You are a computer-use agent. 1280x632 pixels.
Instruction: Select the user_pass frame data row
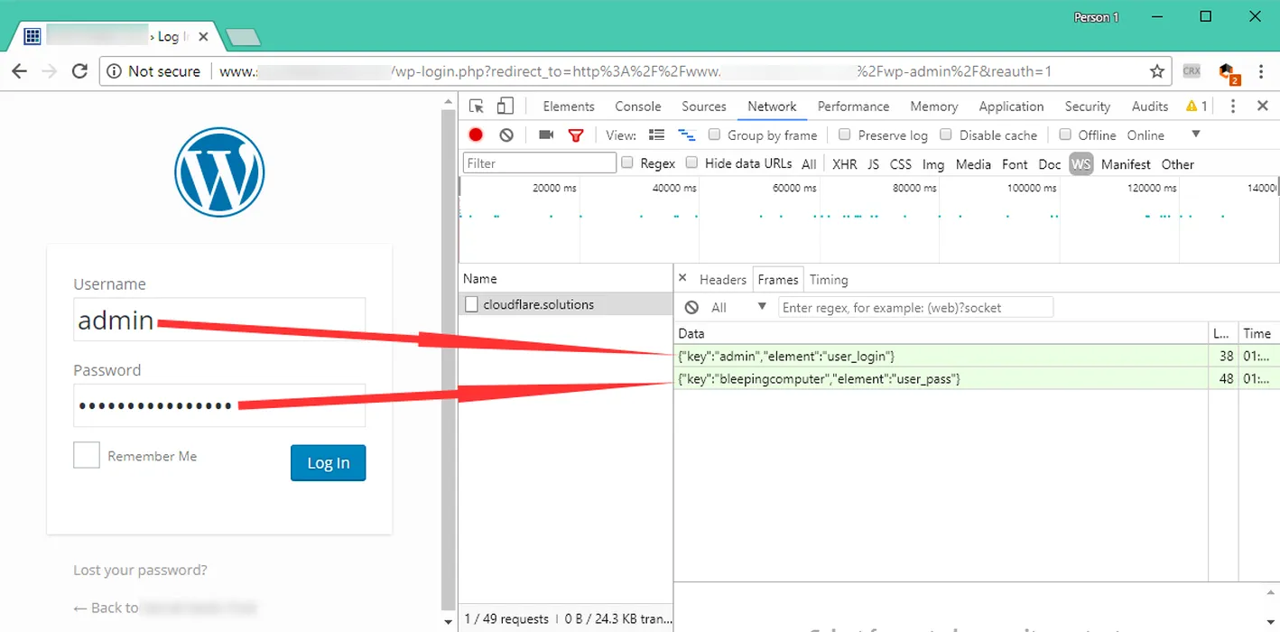(x=976, y=378)
